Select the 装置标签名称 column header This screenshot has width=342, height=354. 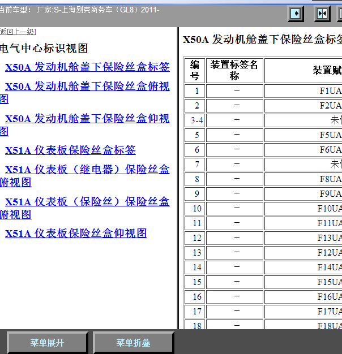point(234,71)
